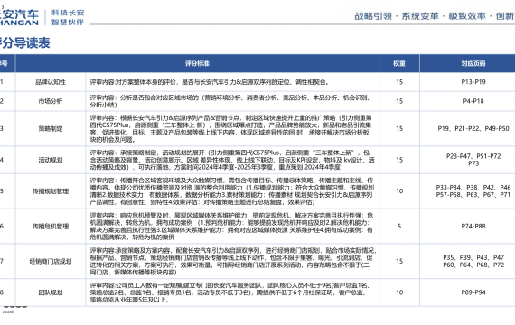Click the 团队规划 row label
This screenshot has height=325, width=515.
[51, 292]
